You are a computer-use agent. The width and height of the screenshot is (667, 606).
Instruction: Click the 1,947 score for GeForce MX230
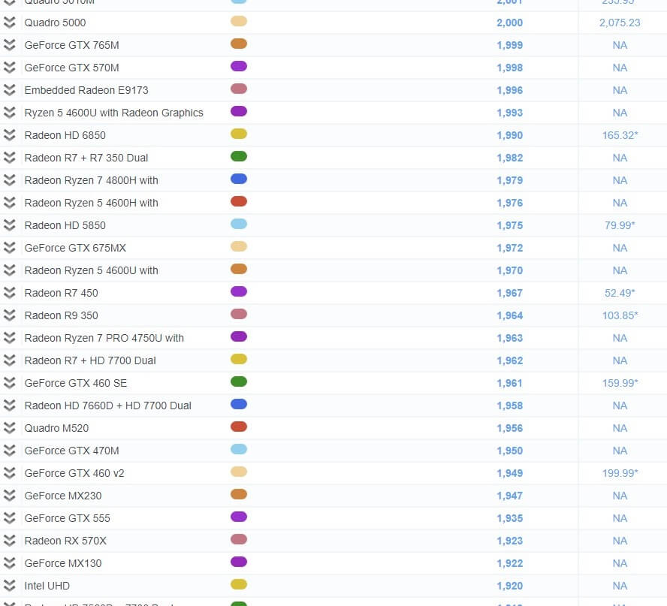[x=509, y=496]
